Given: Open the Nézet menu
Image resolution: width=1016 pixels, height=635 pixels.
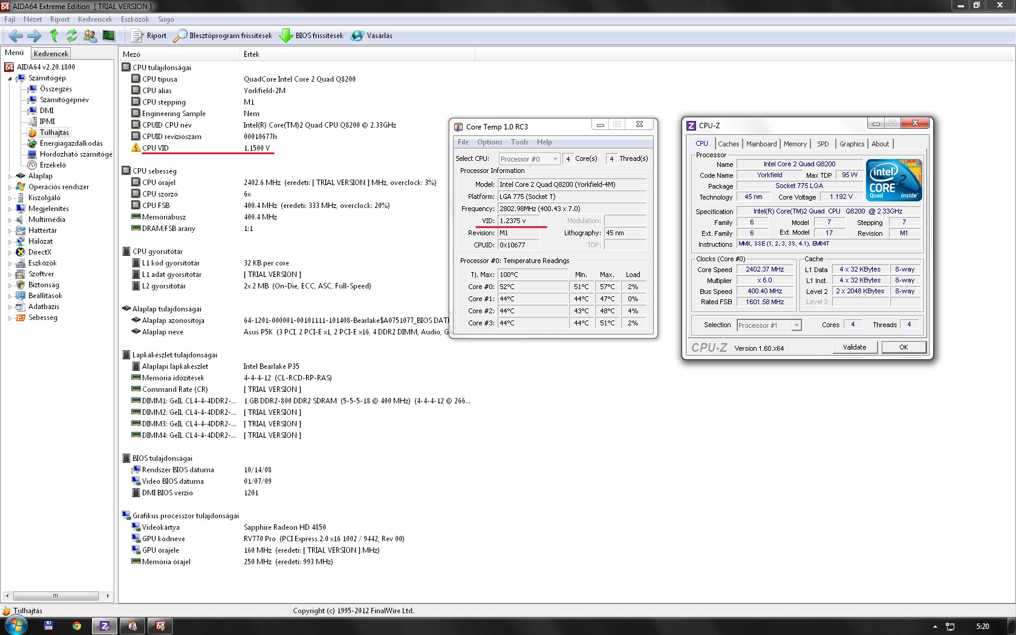Looking at the screenshot, I should click(x=33, y=19).
